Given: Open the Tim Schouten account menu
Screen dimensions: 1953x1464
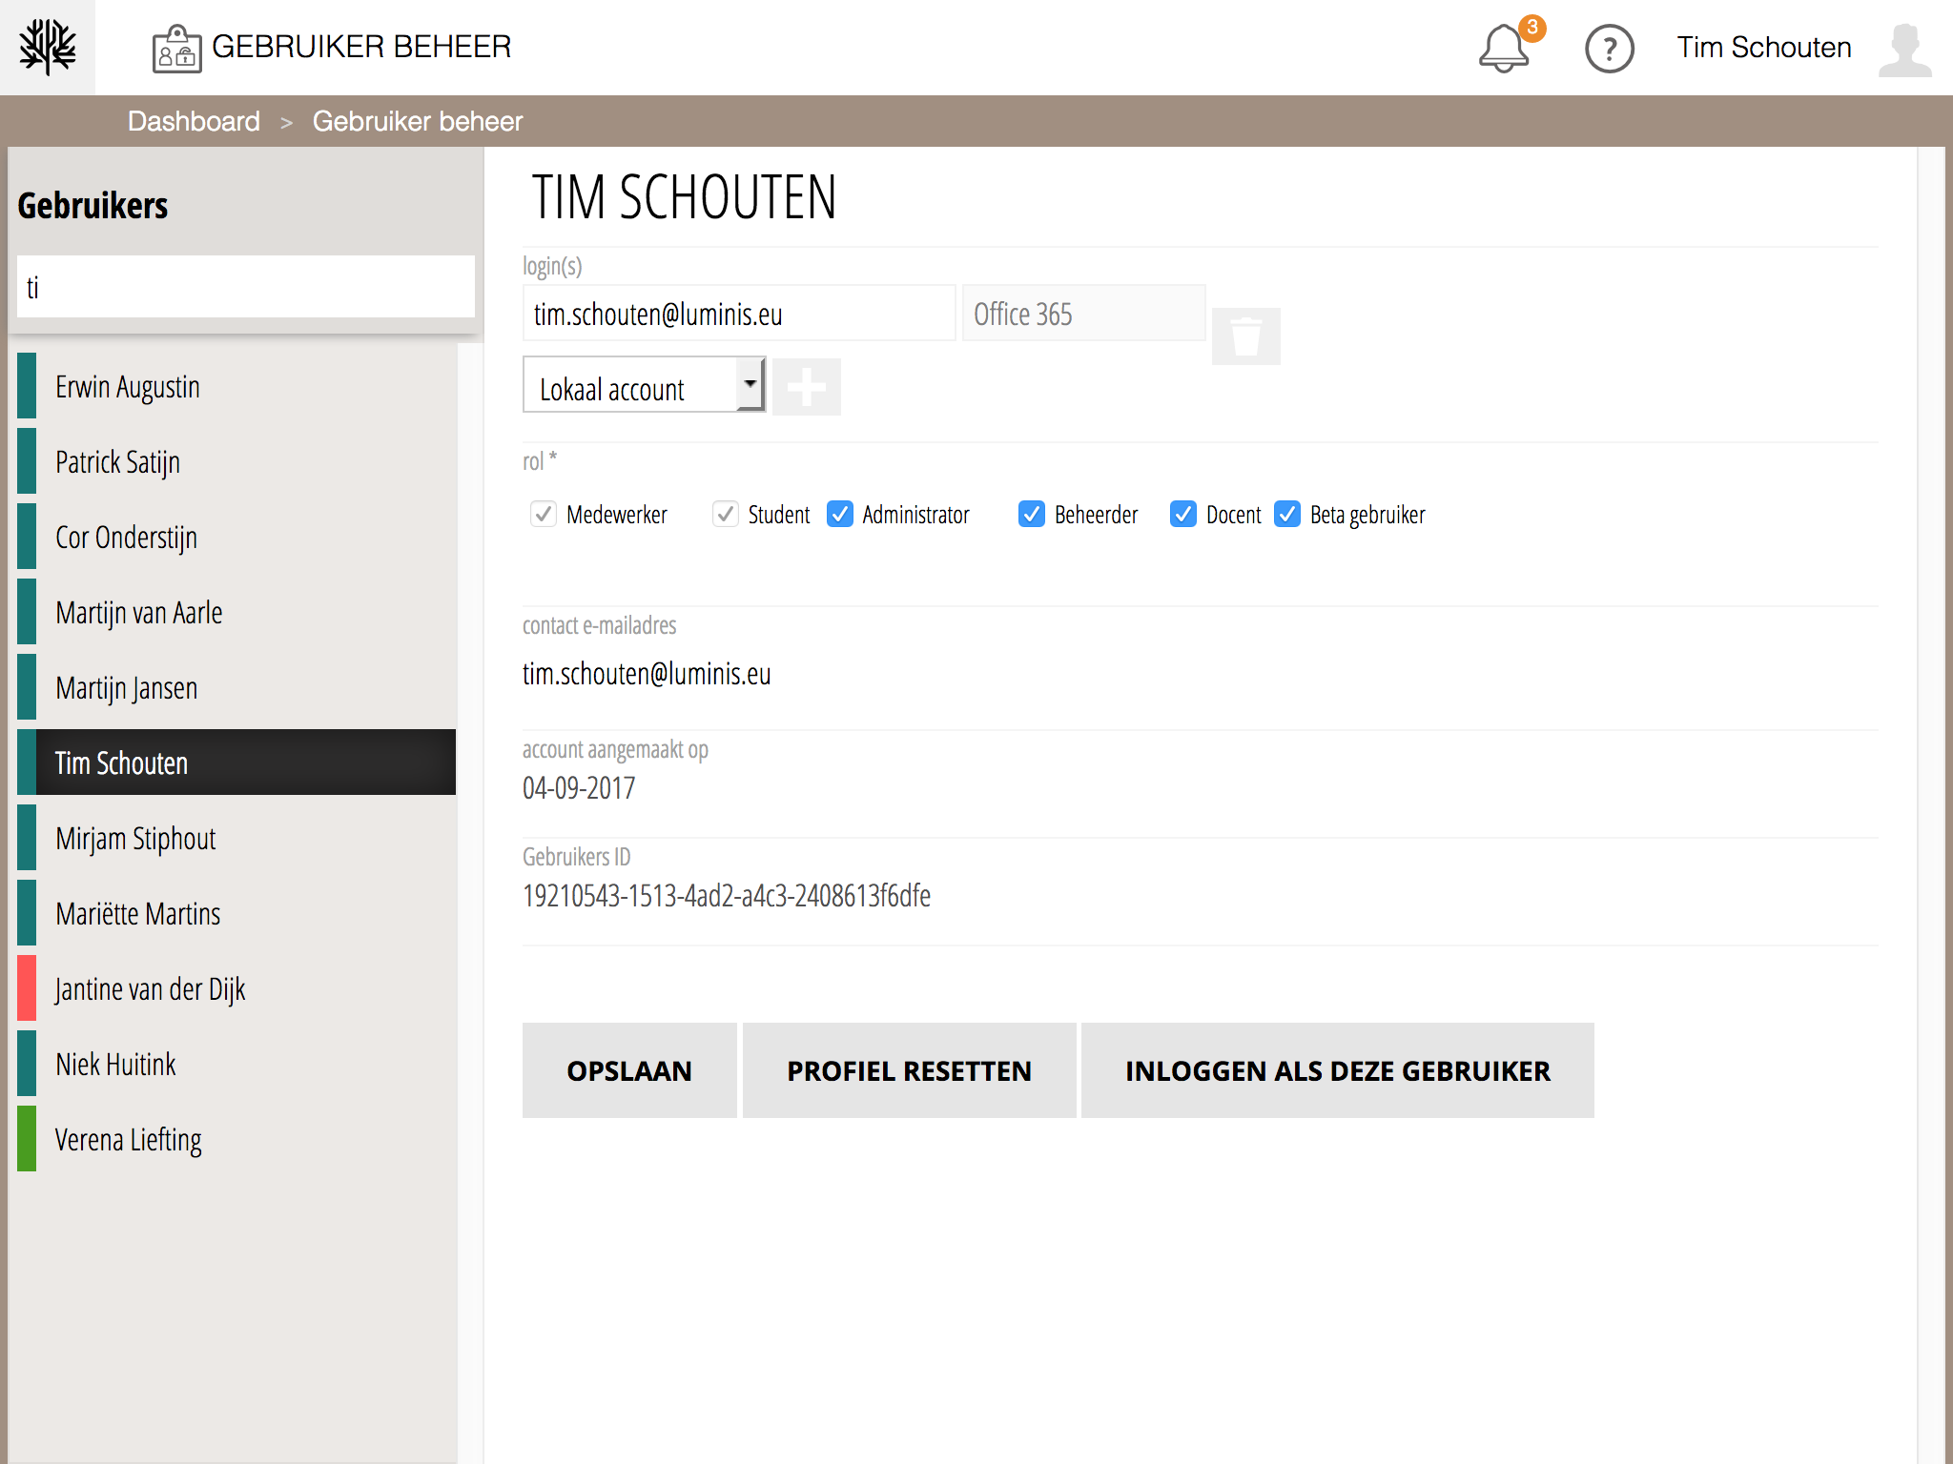Looking at the screenshot, I should click(x=1763, y=48).
